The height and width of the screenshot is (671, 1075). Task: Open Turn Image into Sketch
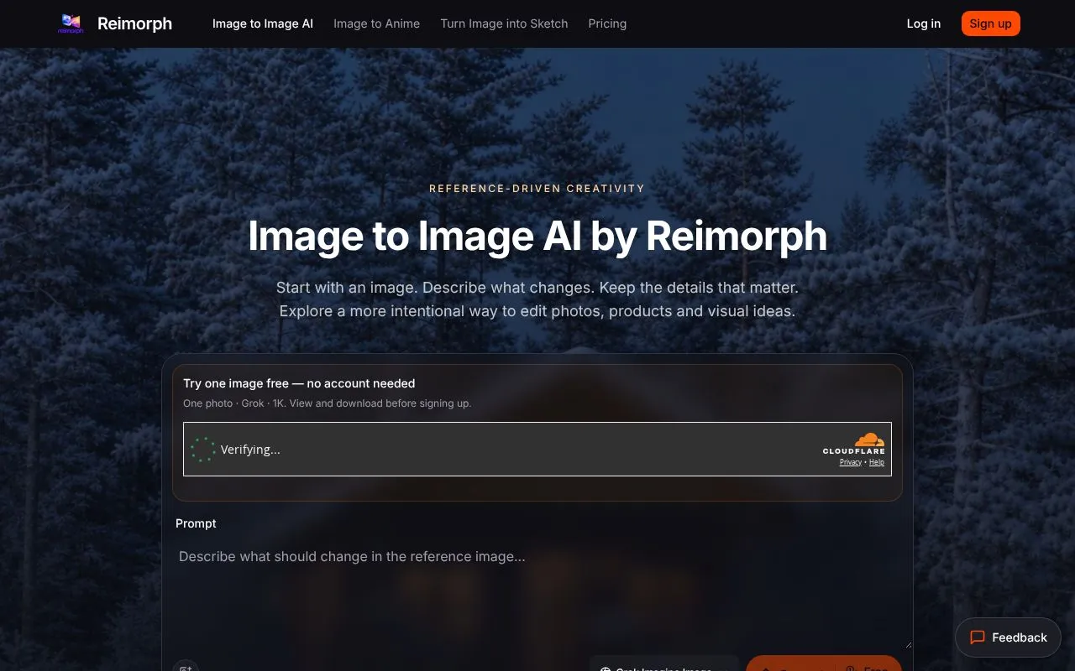point(504,23)
